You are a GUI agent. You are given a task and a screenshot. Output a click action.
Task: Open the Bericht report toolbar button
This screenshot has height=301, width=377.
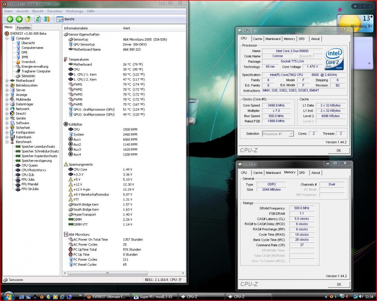point(66,19)
